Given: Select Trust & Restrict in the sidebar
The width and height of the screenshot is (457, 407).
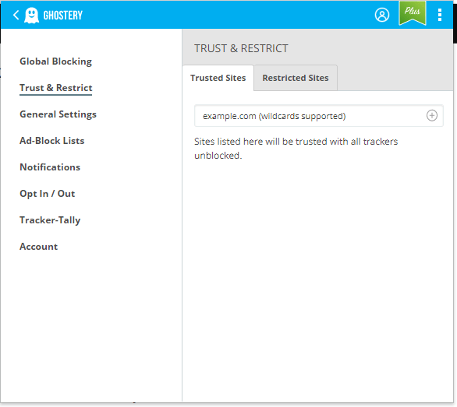Looking at the screenshot, I should 55,88.
